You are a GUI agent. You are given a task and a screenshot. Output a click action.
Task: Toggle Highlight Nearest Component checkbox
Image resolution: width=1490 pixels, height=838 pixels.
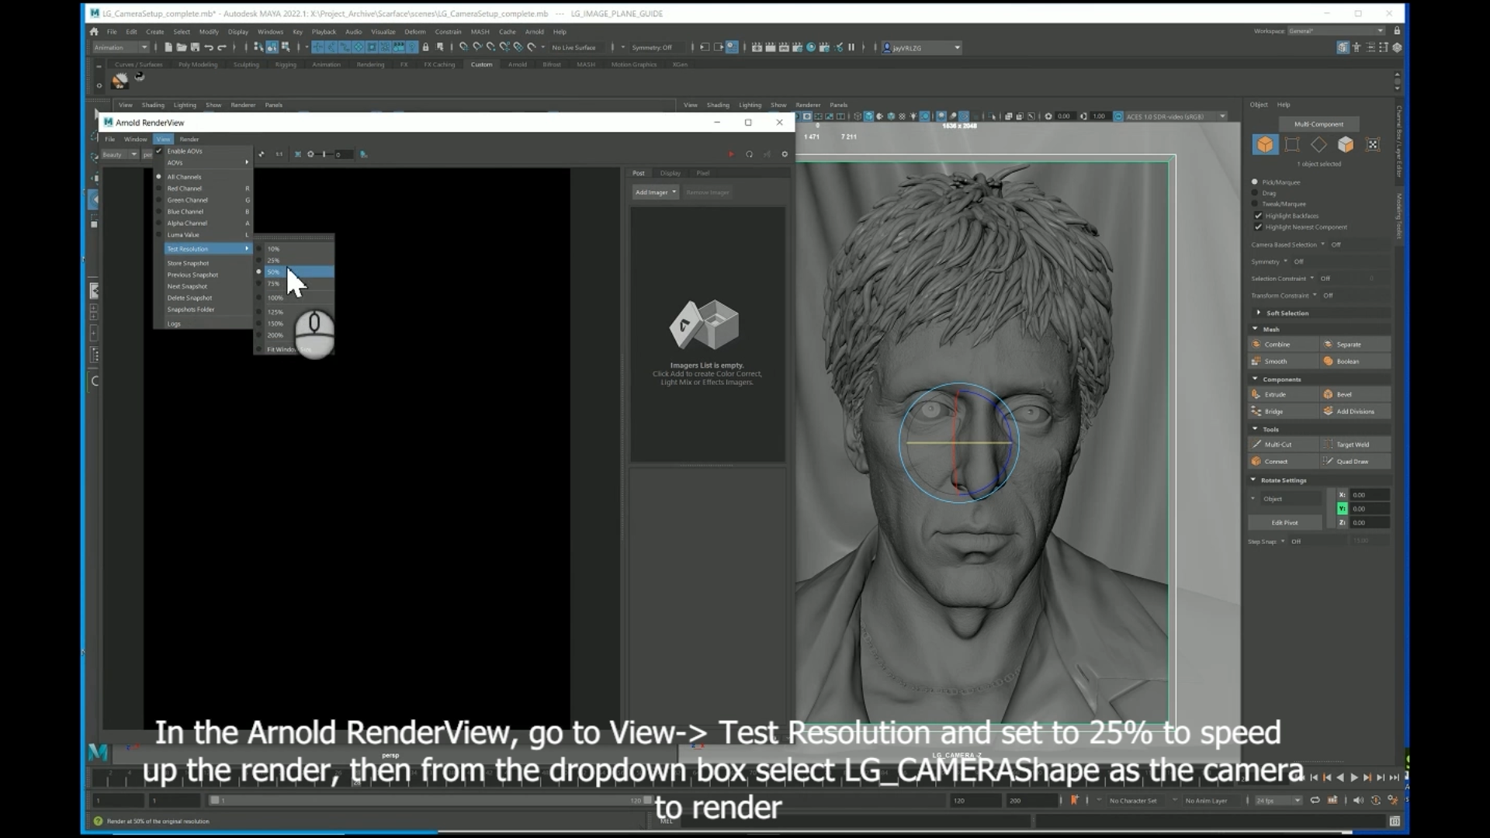(1258, 227)
